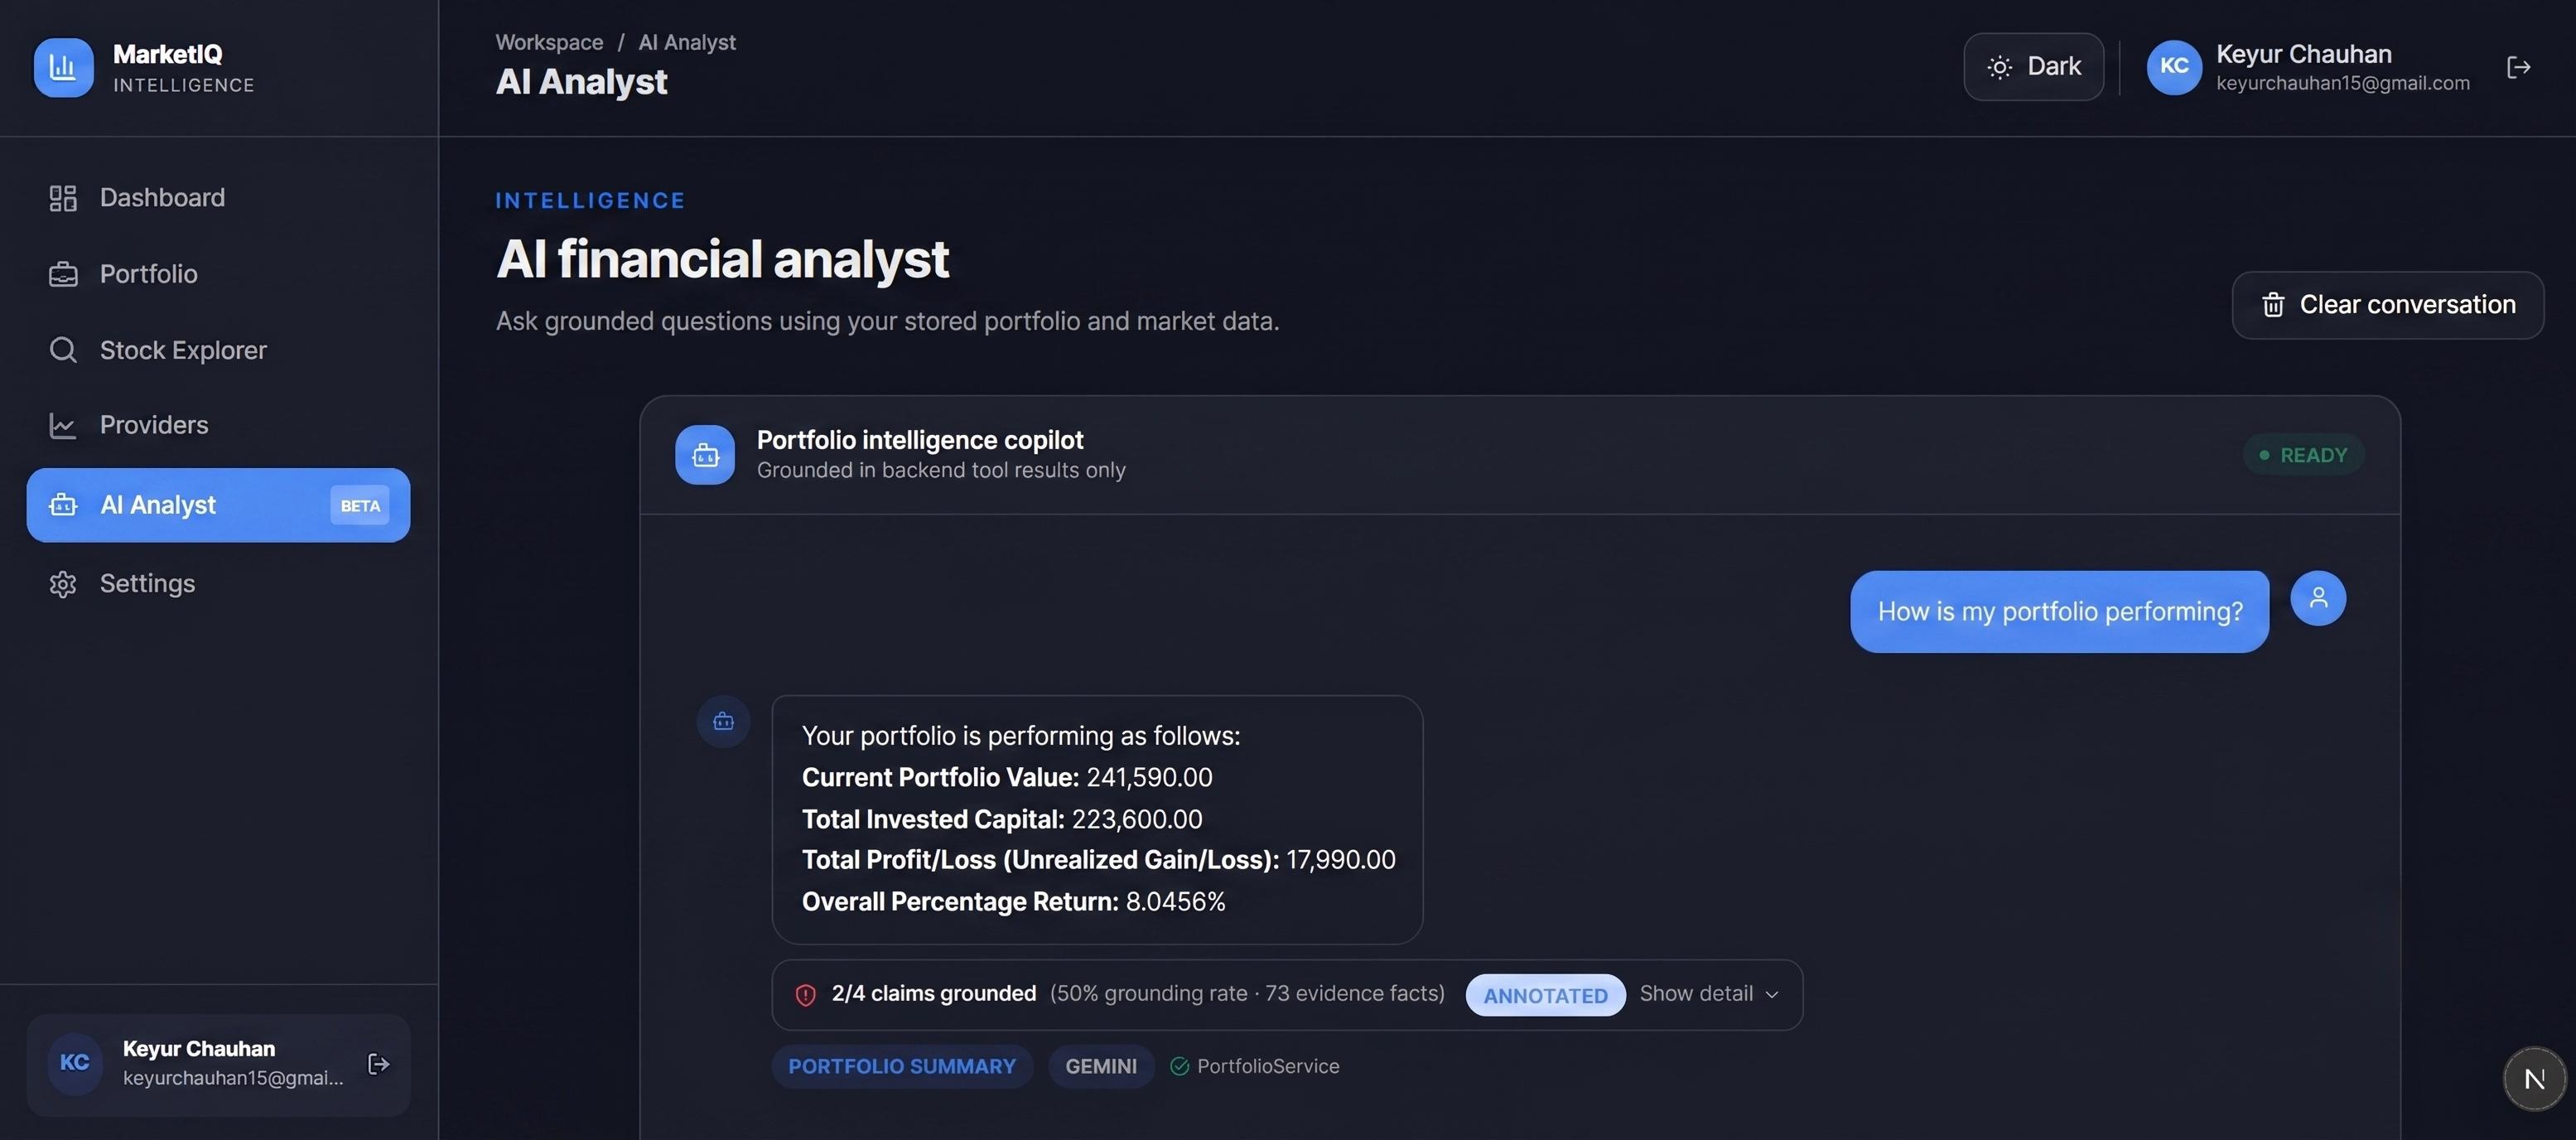
Task: Click the ANNOTATED badge
Action: (x=1545, y=995)
